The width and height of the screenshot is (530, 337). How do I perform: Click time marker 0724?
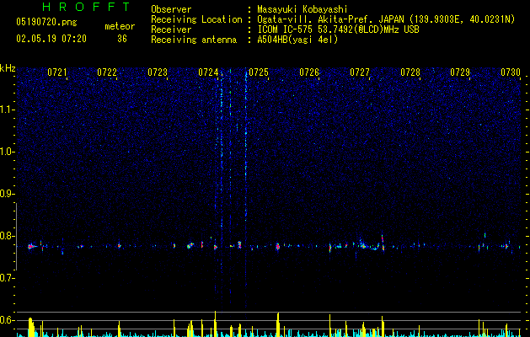[208, 72]
